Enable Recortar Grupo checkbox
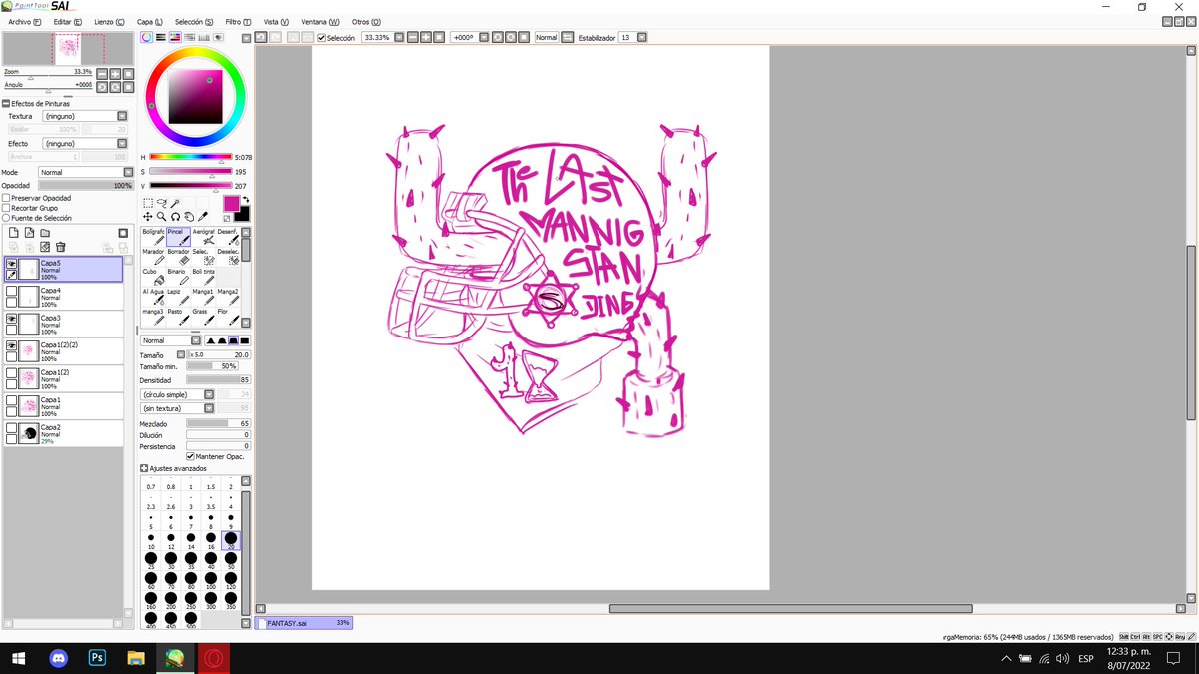This screenshot has width=1199, height=674. point(6,208)
